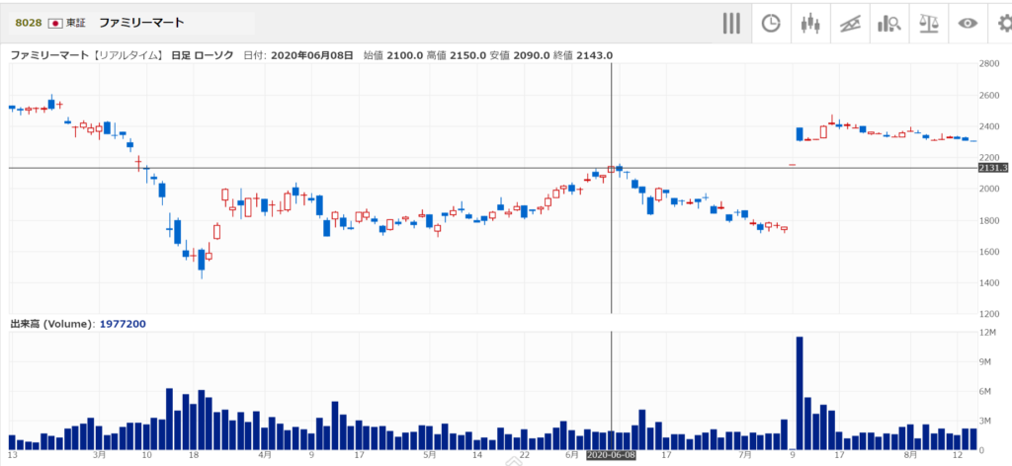Click the 2600 price axis label
1012x466 pixels.
[988, 96]
